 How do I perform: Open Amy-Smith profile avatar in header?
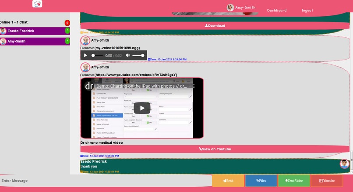230,7
